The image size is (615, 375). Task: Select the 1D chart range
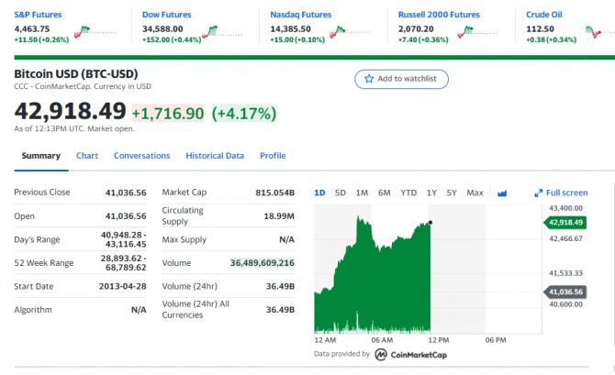tap(319, 193)
